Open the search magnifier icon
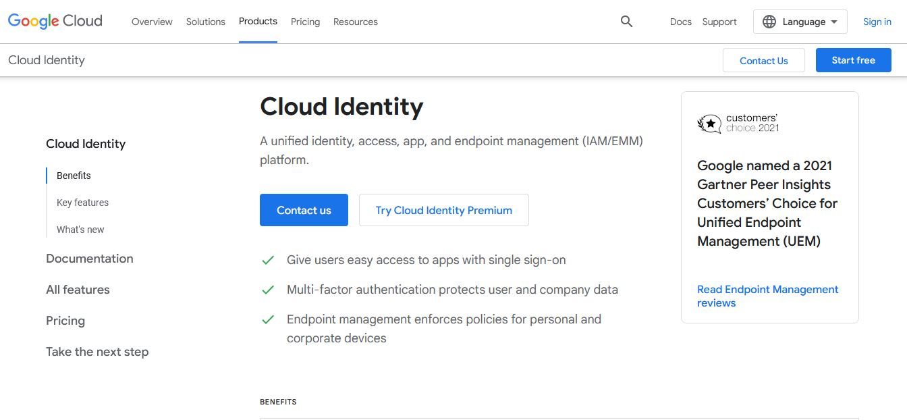The image size is (907, 420). [x=626, y=22]
